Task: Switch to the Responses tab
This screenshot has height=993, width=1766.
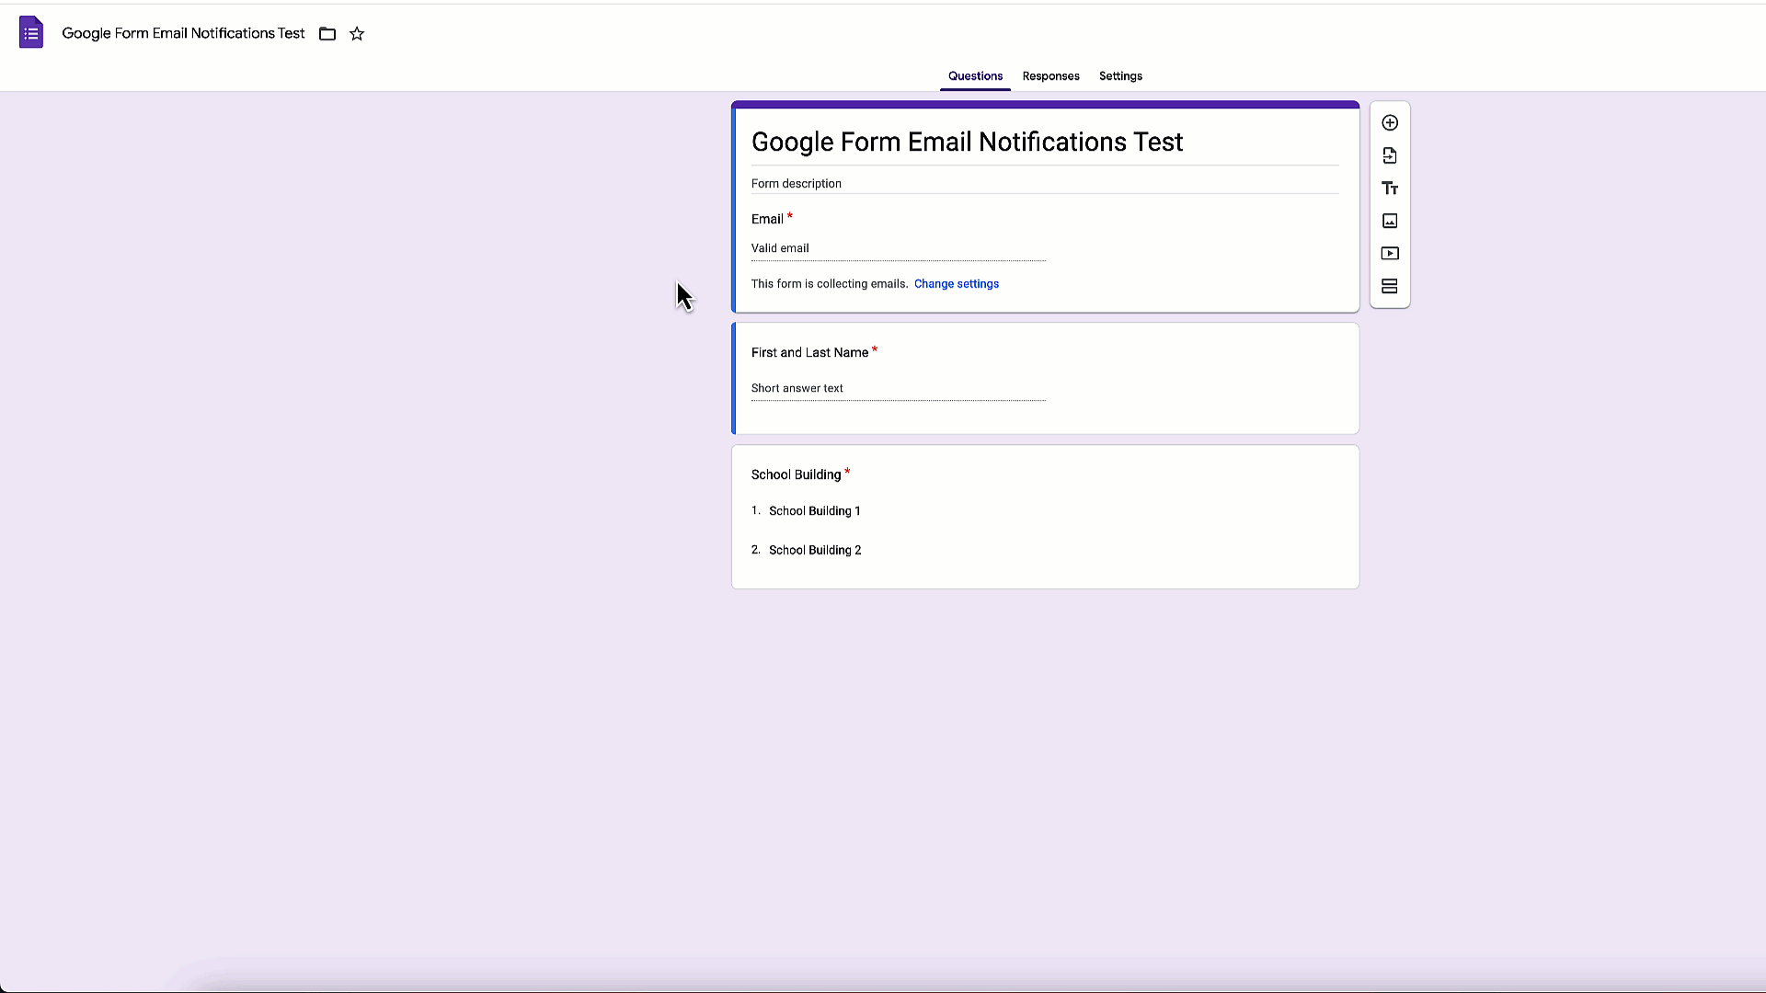Action: (x=1049, y=76)
